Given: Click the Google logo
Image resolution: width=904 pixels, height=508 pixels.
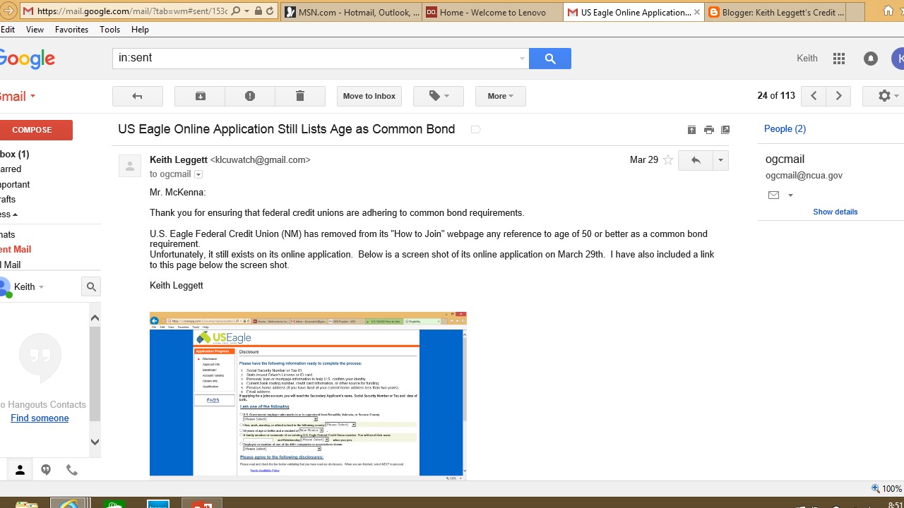Looking at the screenshot, I should (x=27, y=59).
